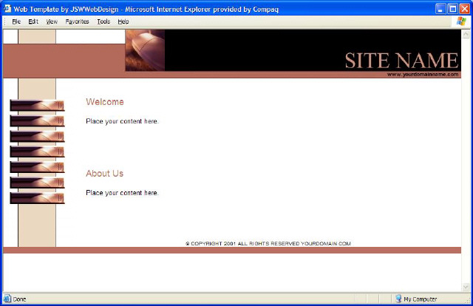This screenshot has height=306, width=473.
Task: Click the copyright footer text
Action: (268, 243)
